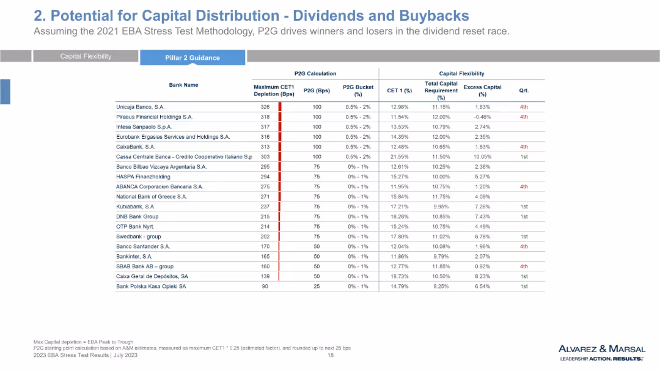Click the CET 1 (%) column header

[400, 90]
